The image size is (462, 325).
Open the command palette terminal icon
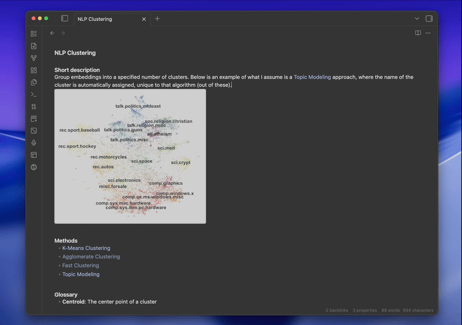33,95
